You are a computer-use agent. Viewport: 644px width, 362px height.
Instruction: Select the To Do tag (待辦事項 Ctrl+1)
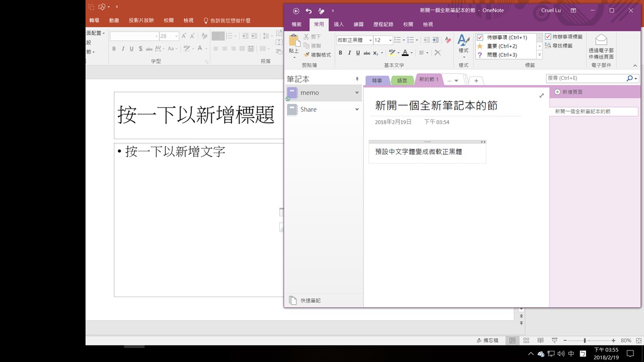506,38
